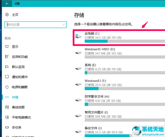
Task: Click text 已使用 4.81 GB (共 101 GB)
Action: click(x=103, y=101)
